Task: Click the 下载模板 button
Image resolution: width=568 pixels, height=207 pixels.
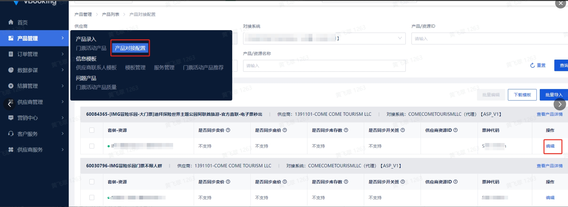Action: pyautogui.click(x=522, y=95)
